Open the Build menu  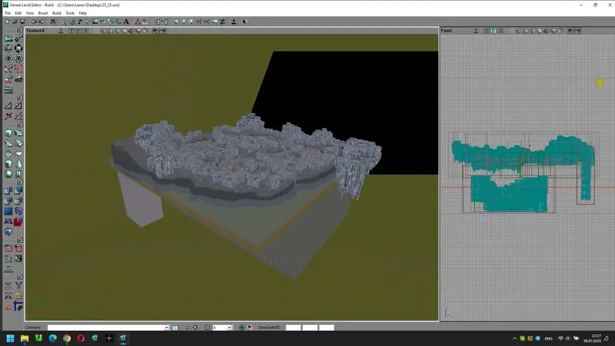[57, 13]
